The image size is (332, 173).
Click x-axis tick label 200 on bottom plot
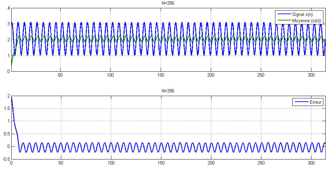tap(211, 163)
